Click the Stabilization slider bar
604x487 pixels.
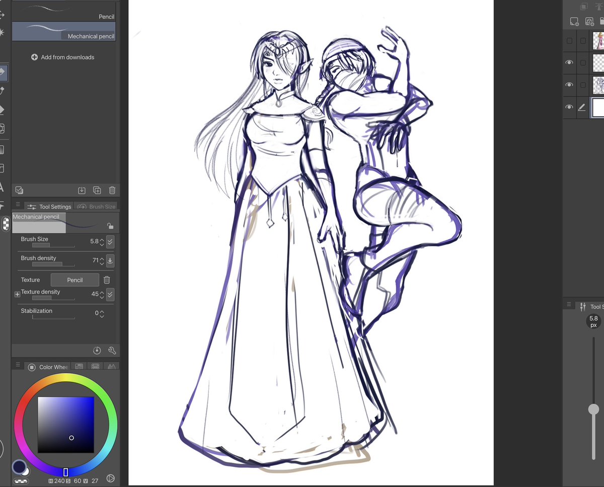point(53,317)
